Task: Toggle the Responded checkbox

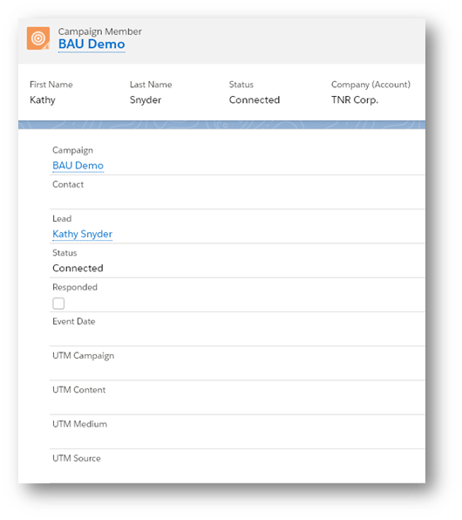Action: tap(58, 303)
